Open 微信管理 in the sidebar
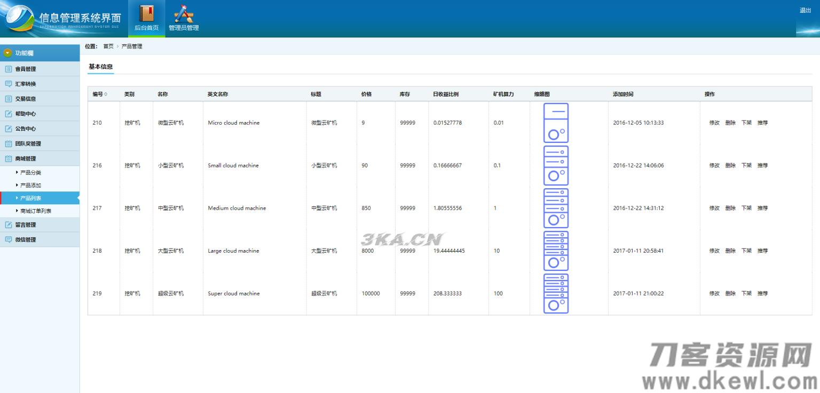The height and width of the screenshot is (393, 820). [x=40, y=239]
